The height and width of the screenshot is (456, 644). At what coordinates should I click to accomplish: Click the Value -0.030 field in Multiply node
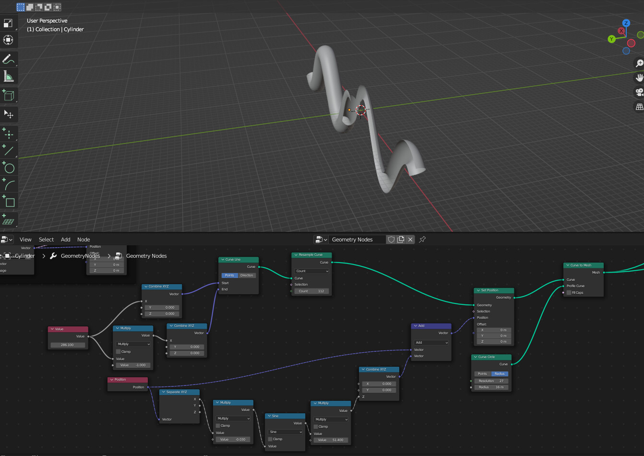(233, 440)
